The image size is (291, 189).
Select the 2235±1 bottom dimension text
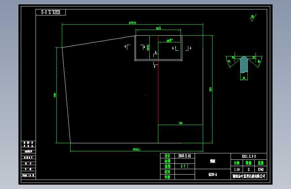[136, 149]
